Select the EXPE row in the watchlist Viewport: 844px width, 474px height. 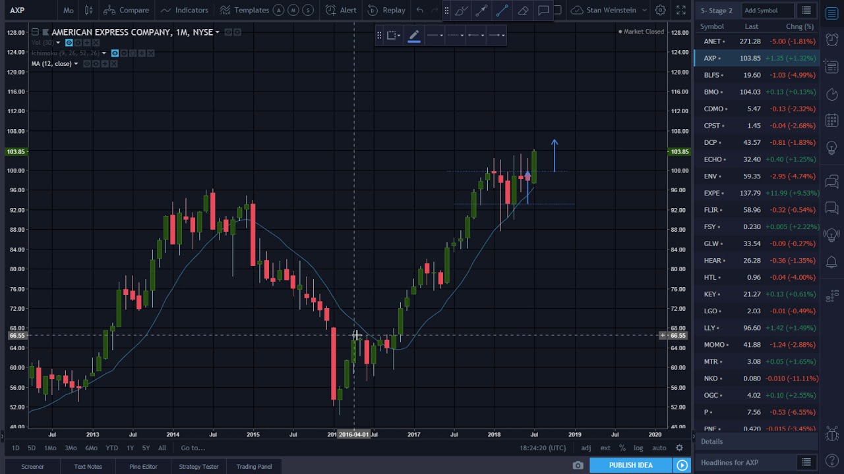pyautogui.click(x=756, y=193)
